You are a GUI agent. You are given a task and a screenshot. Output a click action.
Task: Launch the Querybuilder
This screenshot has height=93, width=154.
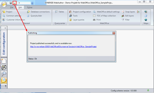pyautogui.click(x=34, y=16)
